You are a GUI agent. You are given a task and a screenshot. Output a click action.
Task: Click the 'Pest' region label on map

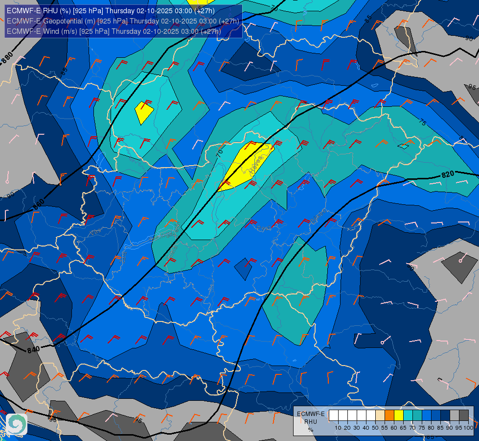coord(263,228)
